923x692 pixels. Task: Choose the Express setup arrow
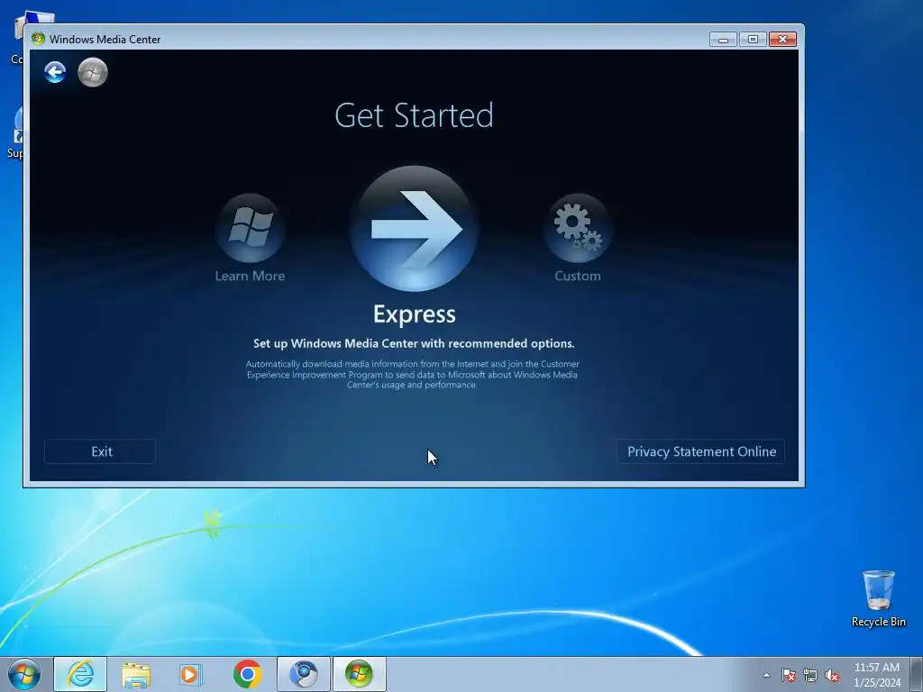tap(414, 228)
